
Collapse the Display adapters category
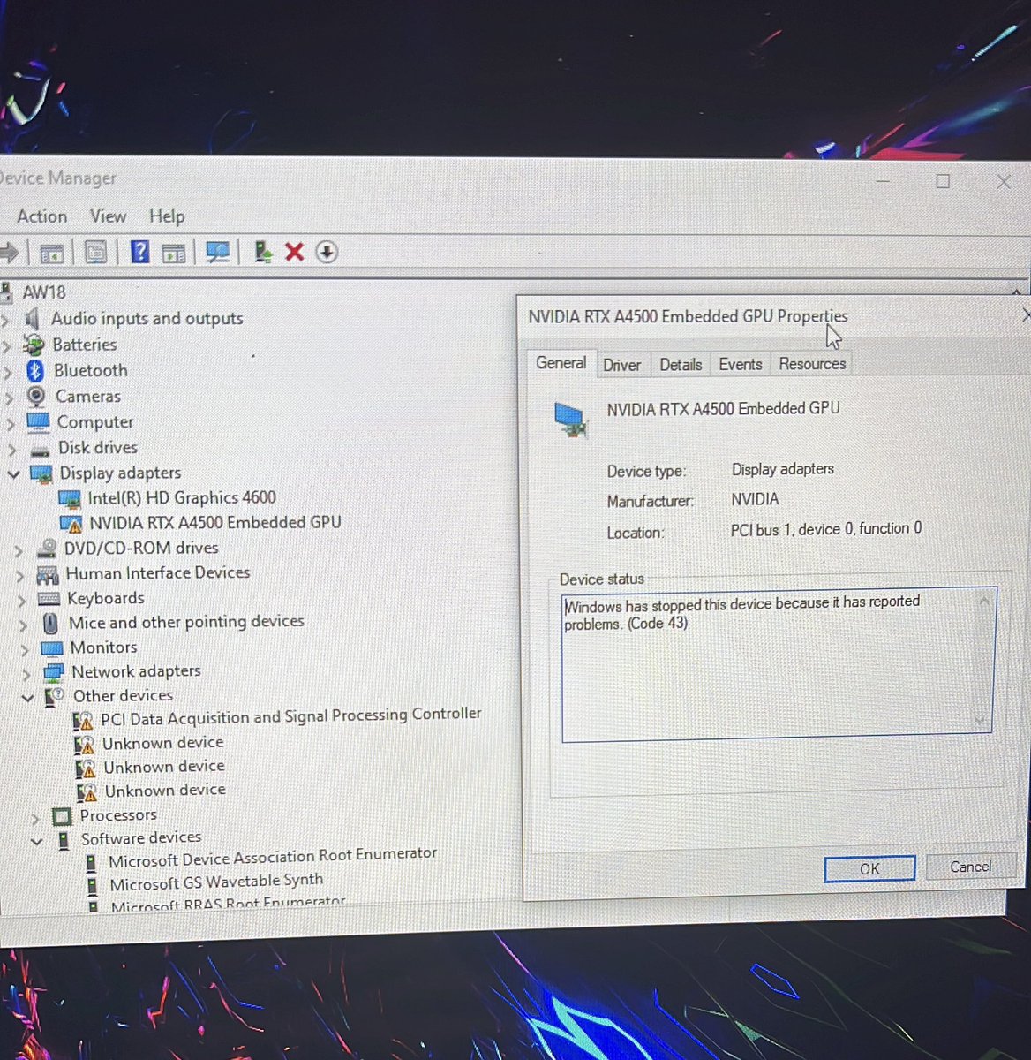point(13,474)
